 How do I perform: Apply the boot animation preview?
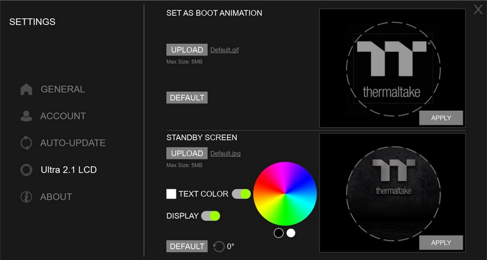441,118
